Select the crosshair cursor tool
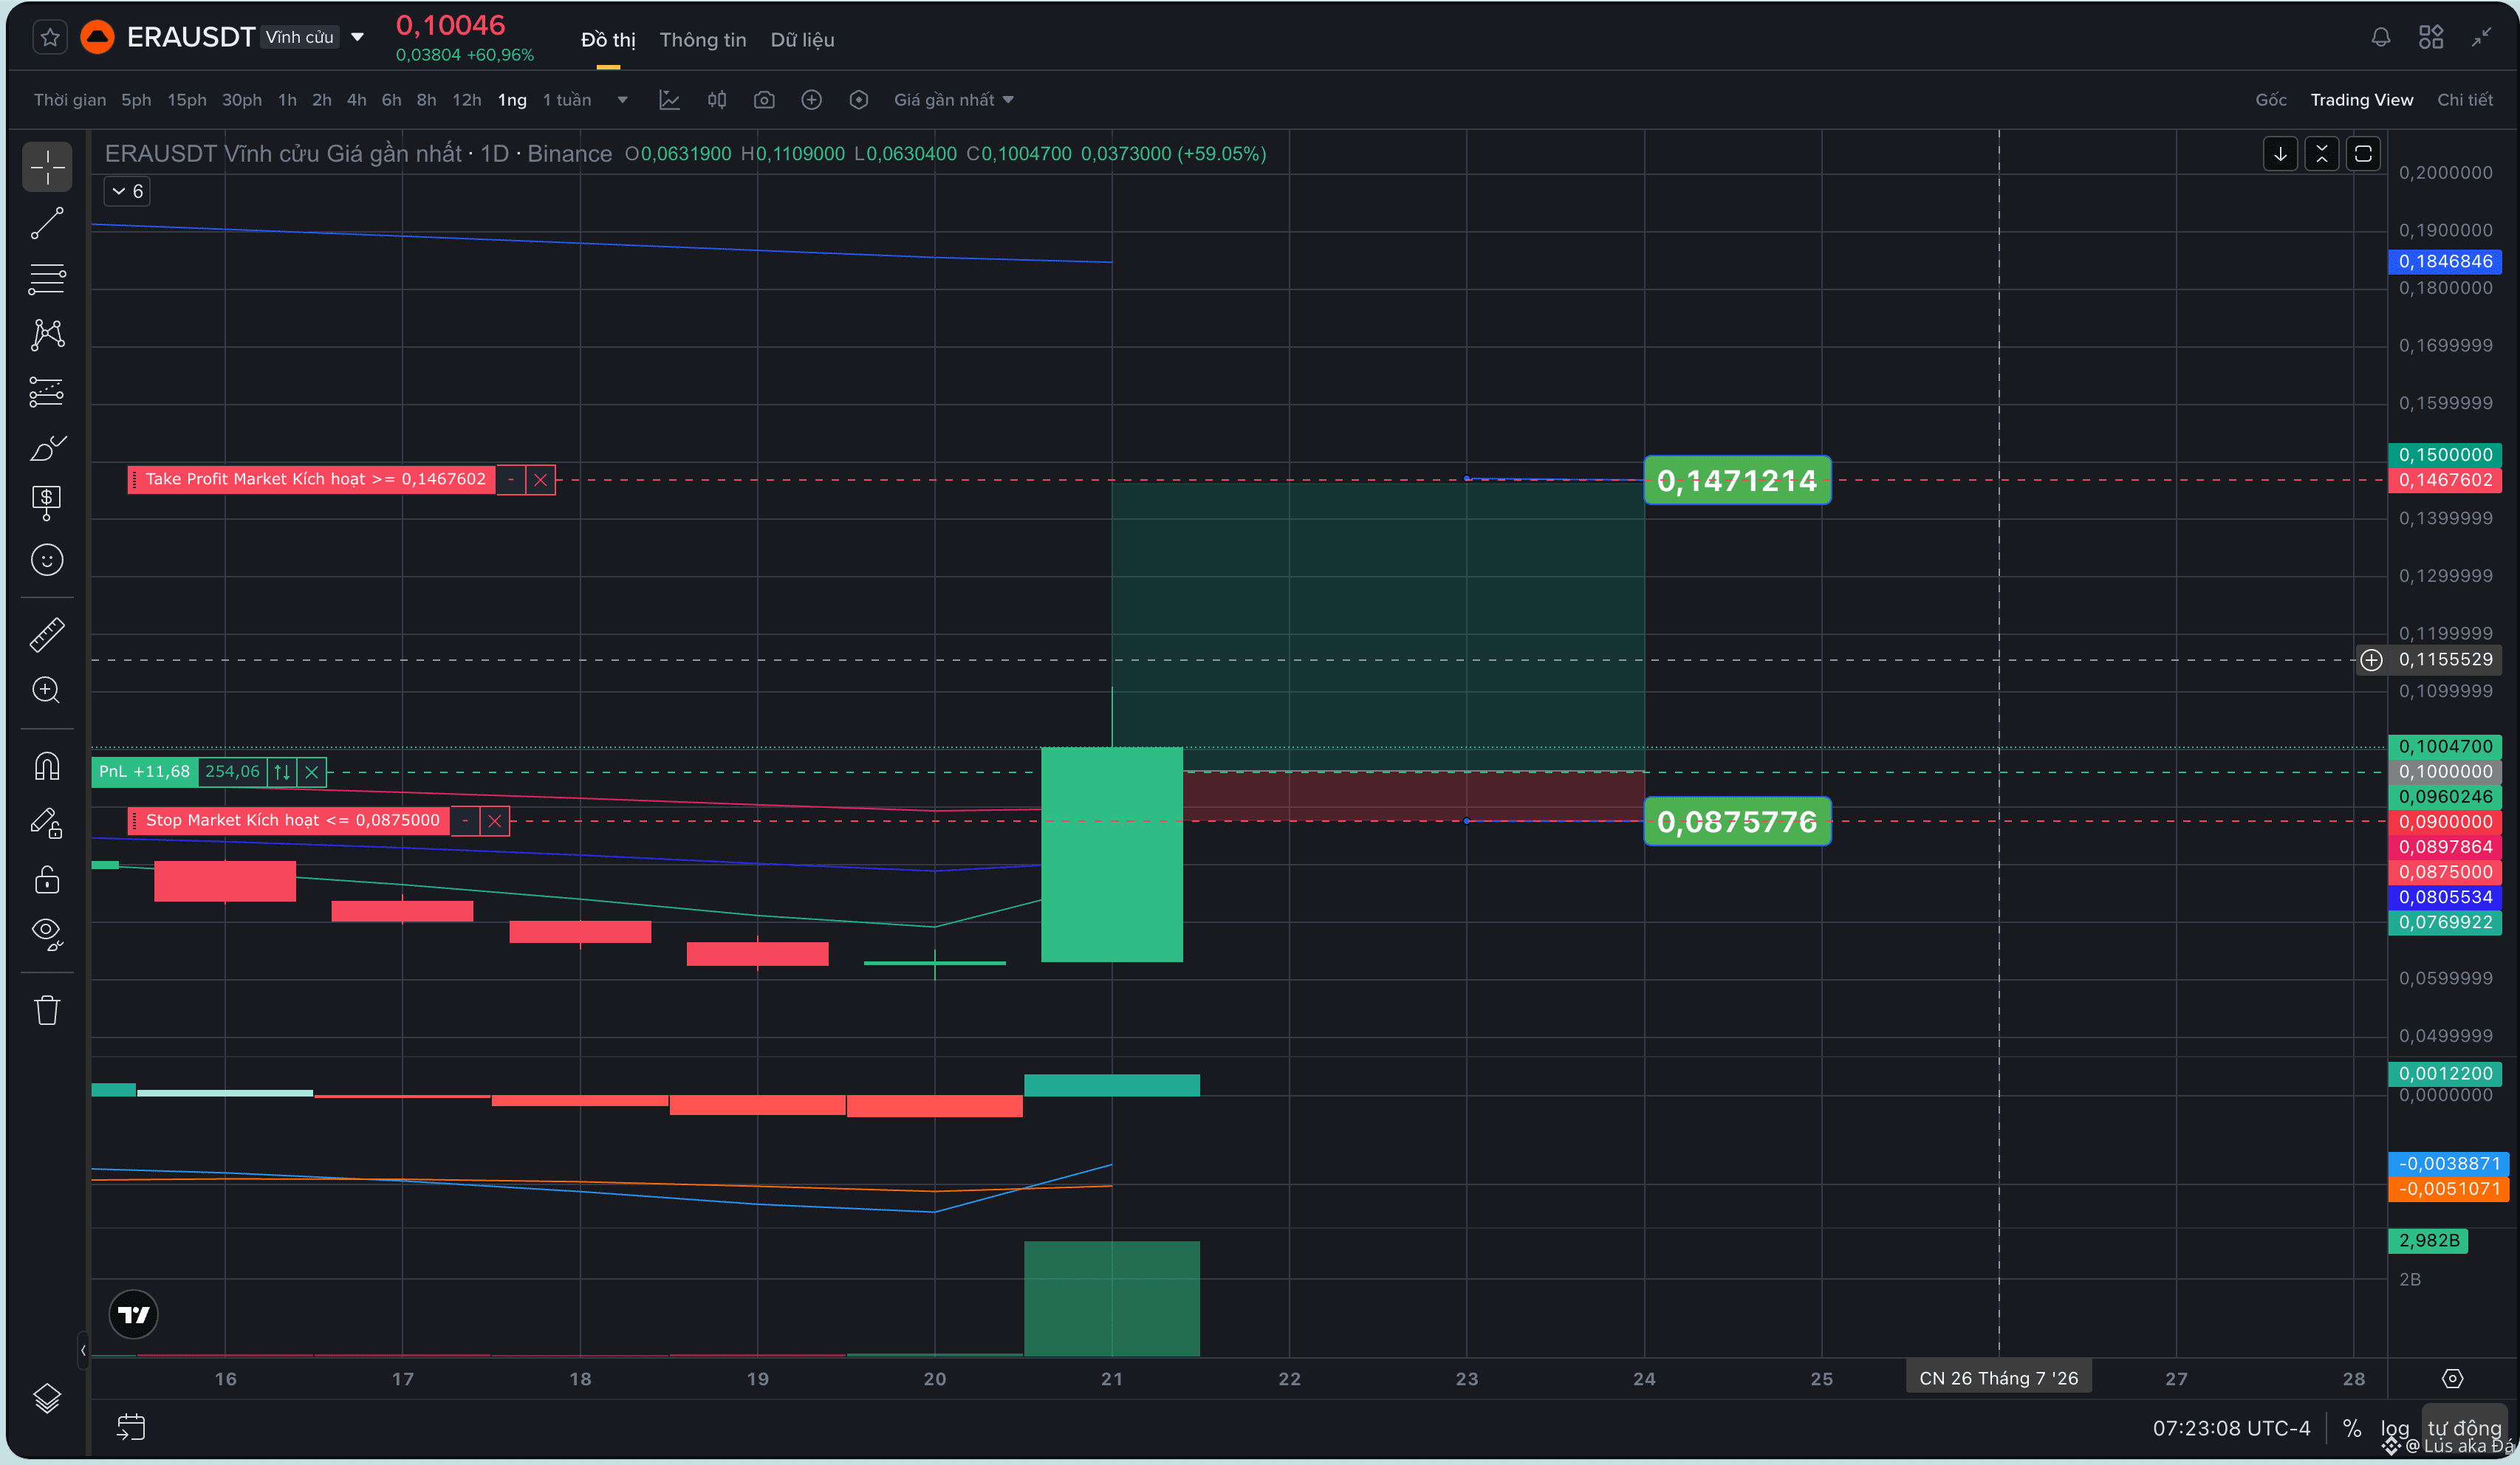This screenshot has height=1465, width=2520. pos(47,166)
